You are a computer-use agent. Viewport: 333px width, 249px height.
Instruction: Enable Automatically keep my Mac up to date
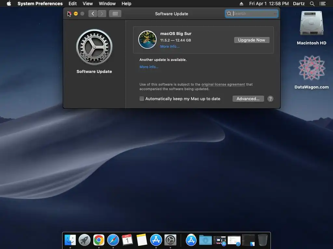(x=142, y=99)
